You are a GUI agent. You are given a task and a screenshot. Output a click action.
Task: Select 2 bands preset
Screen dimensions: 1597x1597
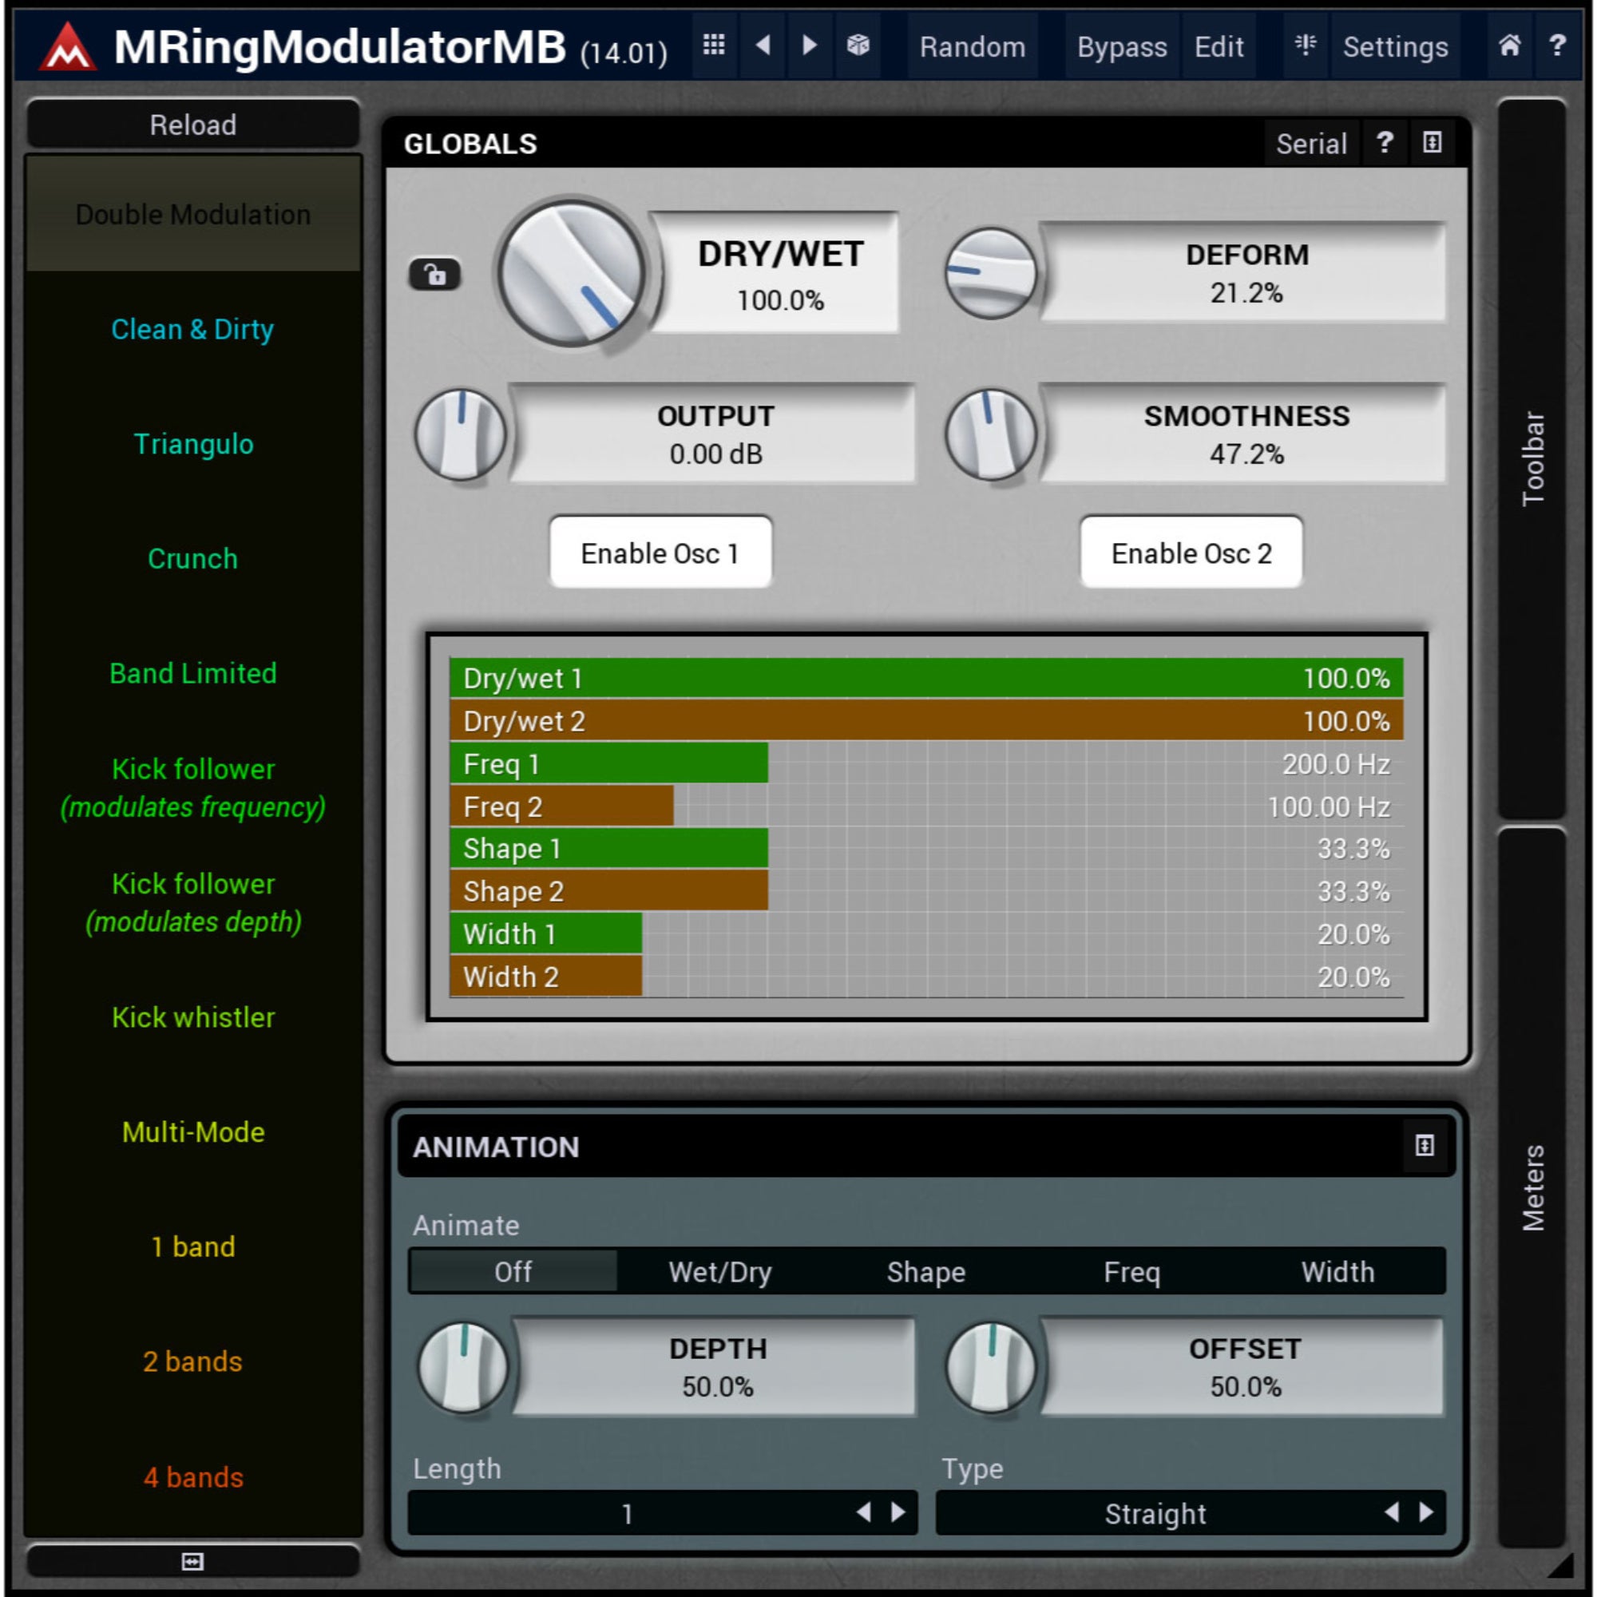[x=193, y=1361]
